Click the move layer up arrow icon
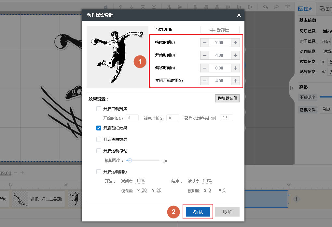 (121, 7)
